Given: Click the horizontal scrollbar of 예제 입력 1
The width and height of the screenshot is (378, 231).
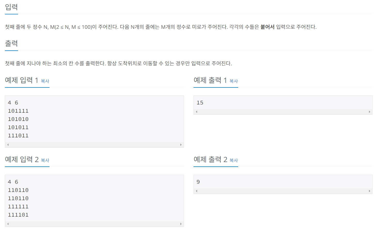Looking at the screenshot, I should (94, 145).
